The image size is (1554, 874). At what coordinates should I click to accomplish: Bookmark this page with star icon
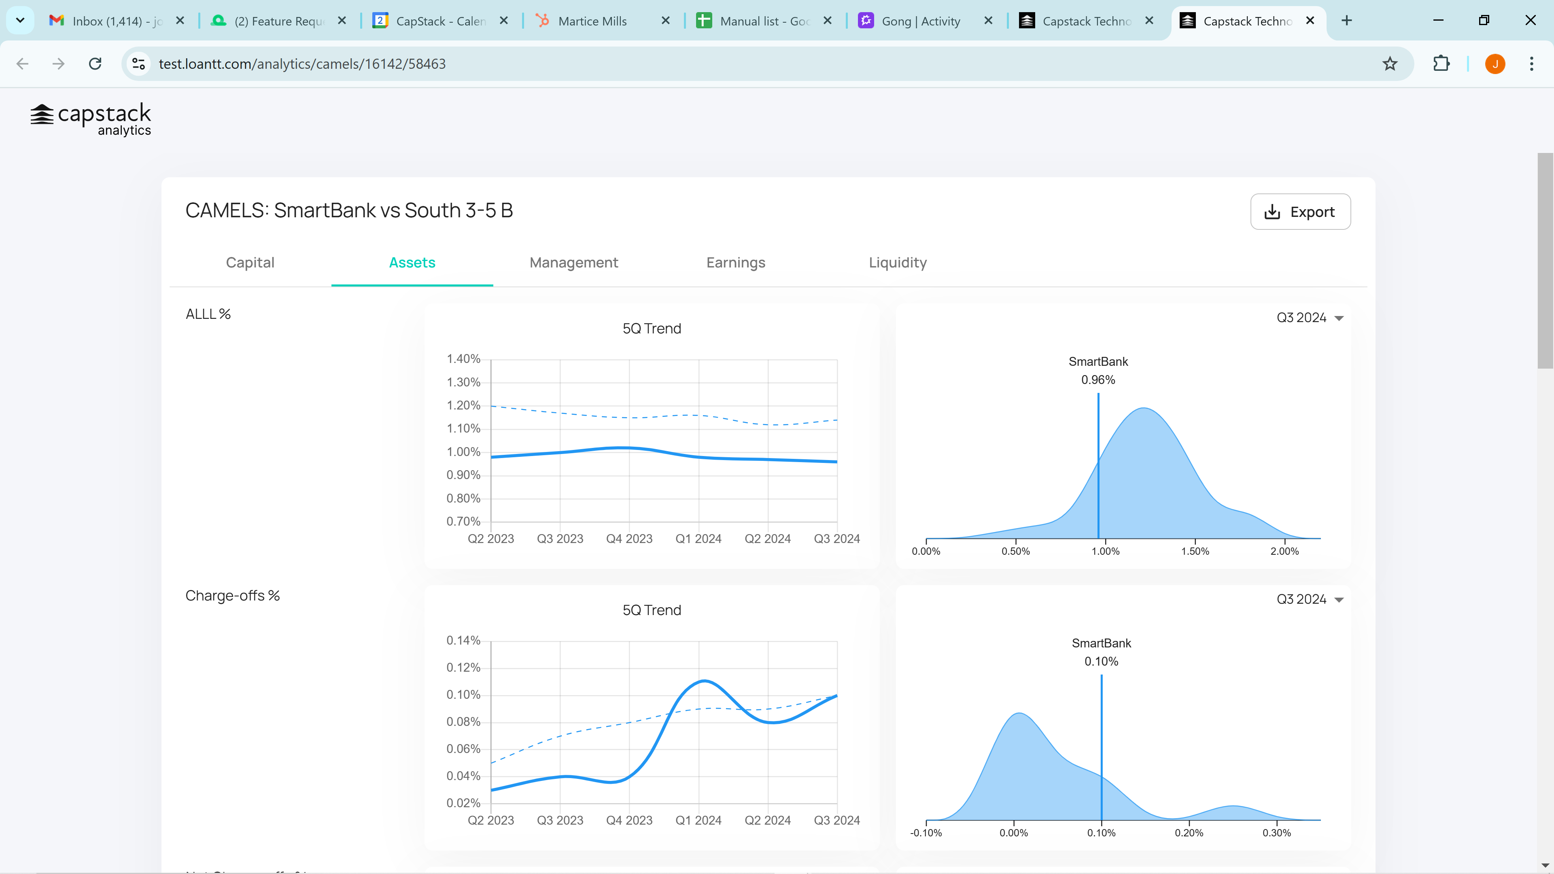[x=1390, y=64]
